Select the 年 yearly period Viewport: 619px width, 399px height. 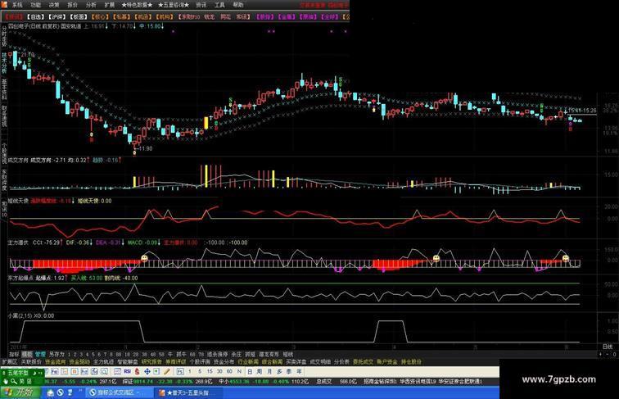pos(299,371)
